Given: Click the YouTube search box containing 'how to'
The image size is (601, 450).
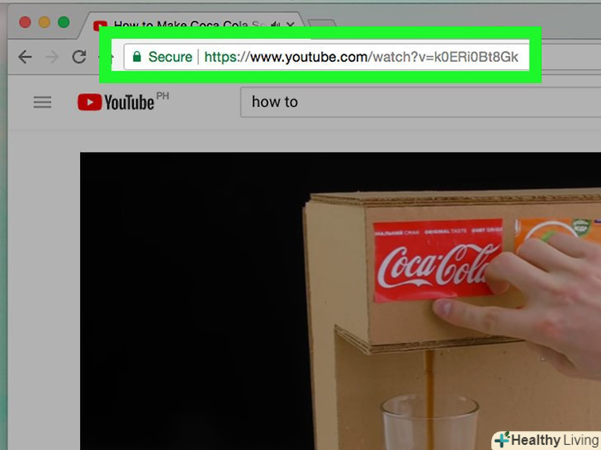Looking at the screenshot, I should (x=420, y=102).
